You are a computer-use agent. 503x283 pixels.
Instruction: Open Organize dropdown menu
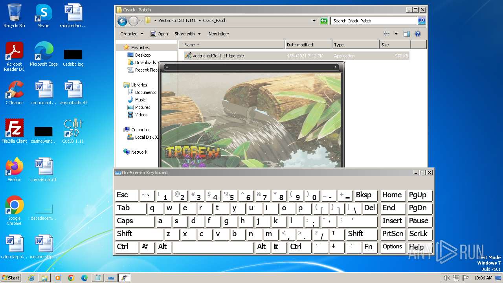coord(132,34)
